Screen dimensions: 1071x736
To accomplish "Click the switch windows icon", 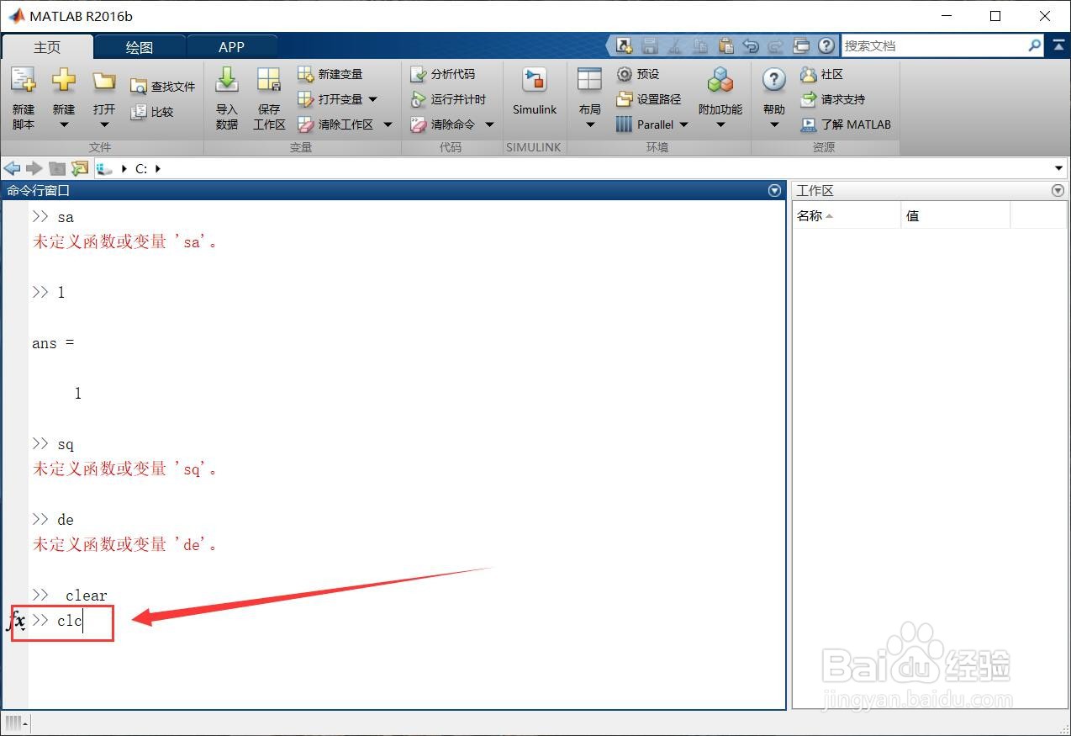I will point(801,45).
